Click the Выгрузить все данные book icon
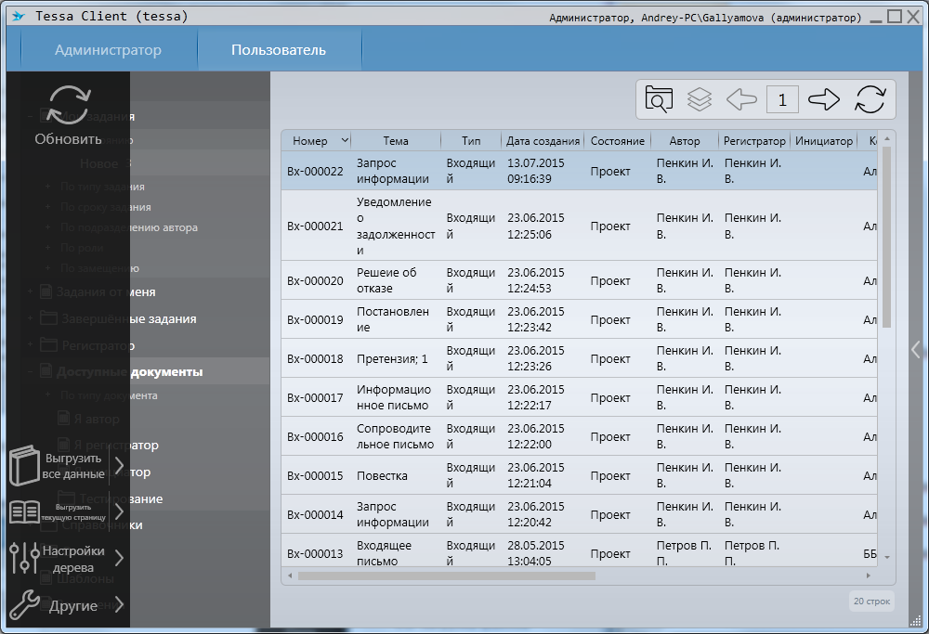The image size is (929, 634). click(25, 465)
